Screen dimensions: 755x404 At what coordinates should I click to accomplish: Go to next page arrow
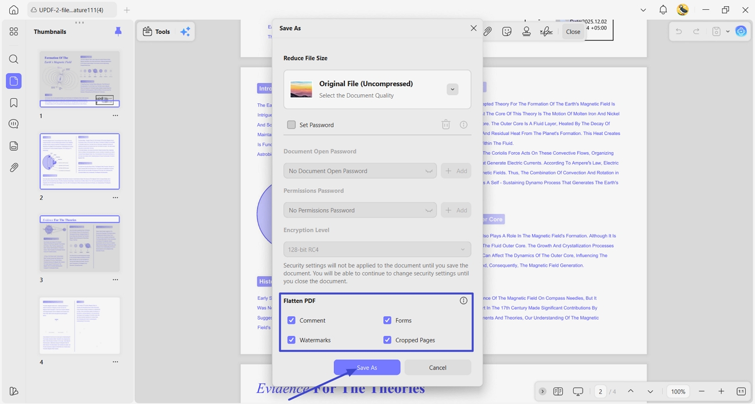point(650,391)
